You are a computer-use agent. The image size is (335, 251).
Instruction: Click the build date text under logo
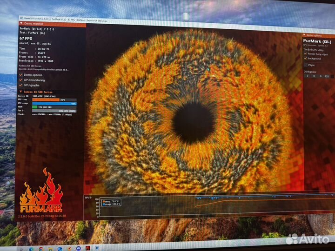(42, 216)
